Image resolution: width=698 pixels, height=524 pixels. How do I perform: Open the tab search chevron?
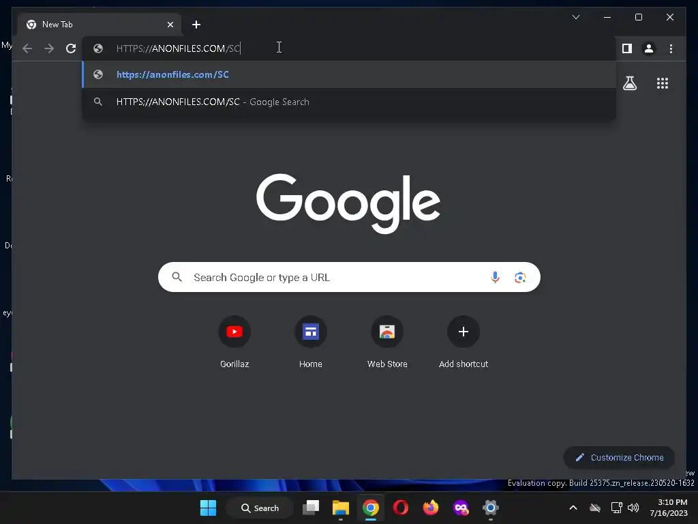pyautogui.click(x=575, y=17)
